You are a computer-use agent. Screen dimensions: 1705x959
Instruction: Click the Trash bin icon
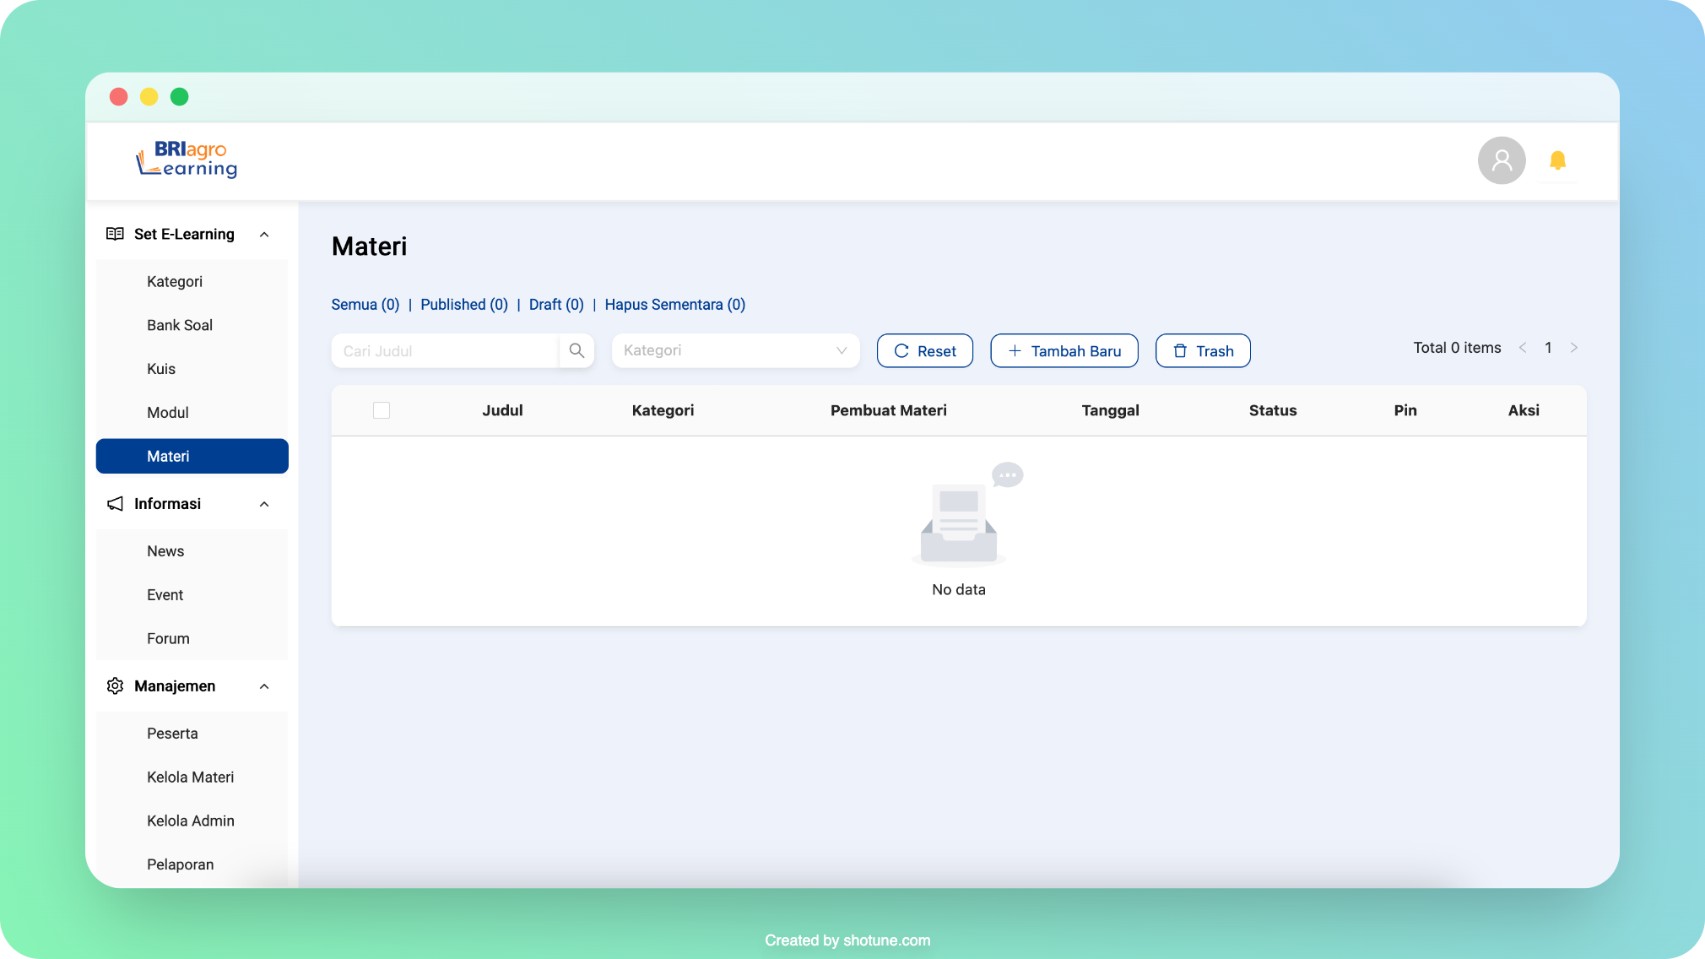click(1180, 350)
